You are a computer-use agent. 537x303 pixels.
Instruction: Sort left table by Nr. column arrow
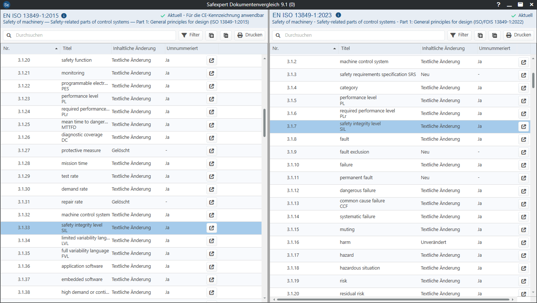[56, 48]
